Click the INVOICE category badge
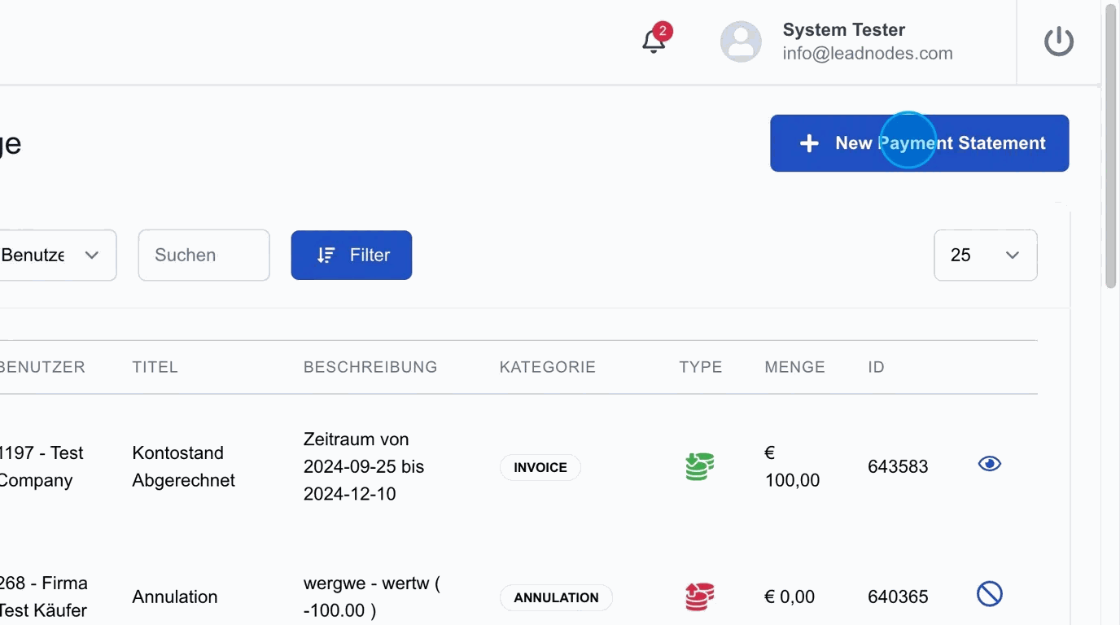This screenshot has height=625, width=1120. [540, 468]
